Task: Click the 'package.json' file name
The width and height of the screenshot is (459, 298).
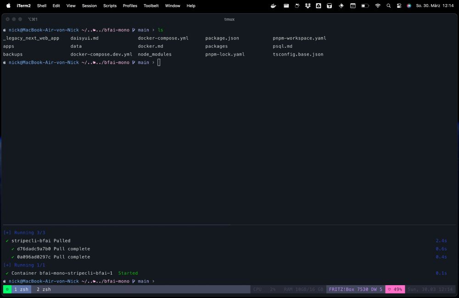Action: tap(222, 38)
